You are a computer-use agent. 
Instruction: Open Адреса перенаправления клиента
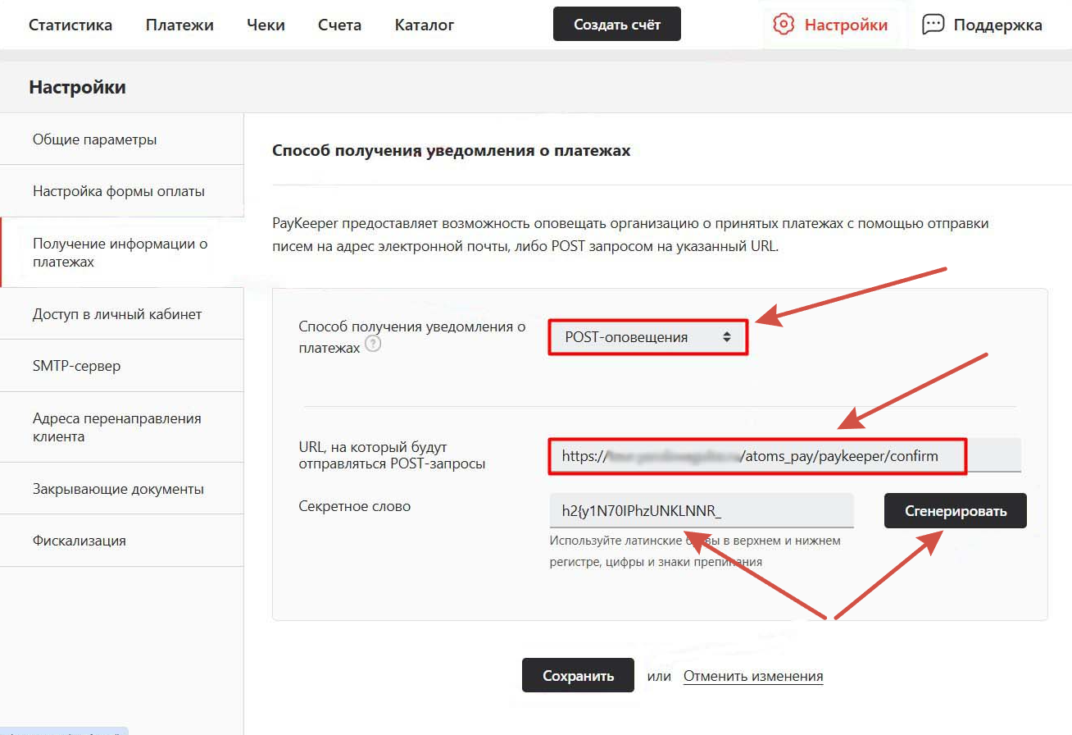[x=122, y=427]
